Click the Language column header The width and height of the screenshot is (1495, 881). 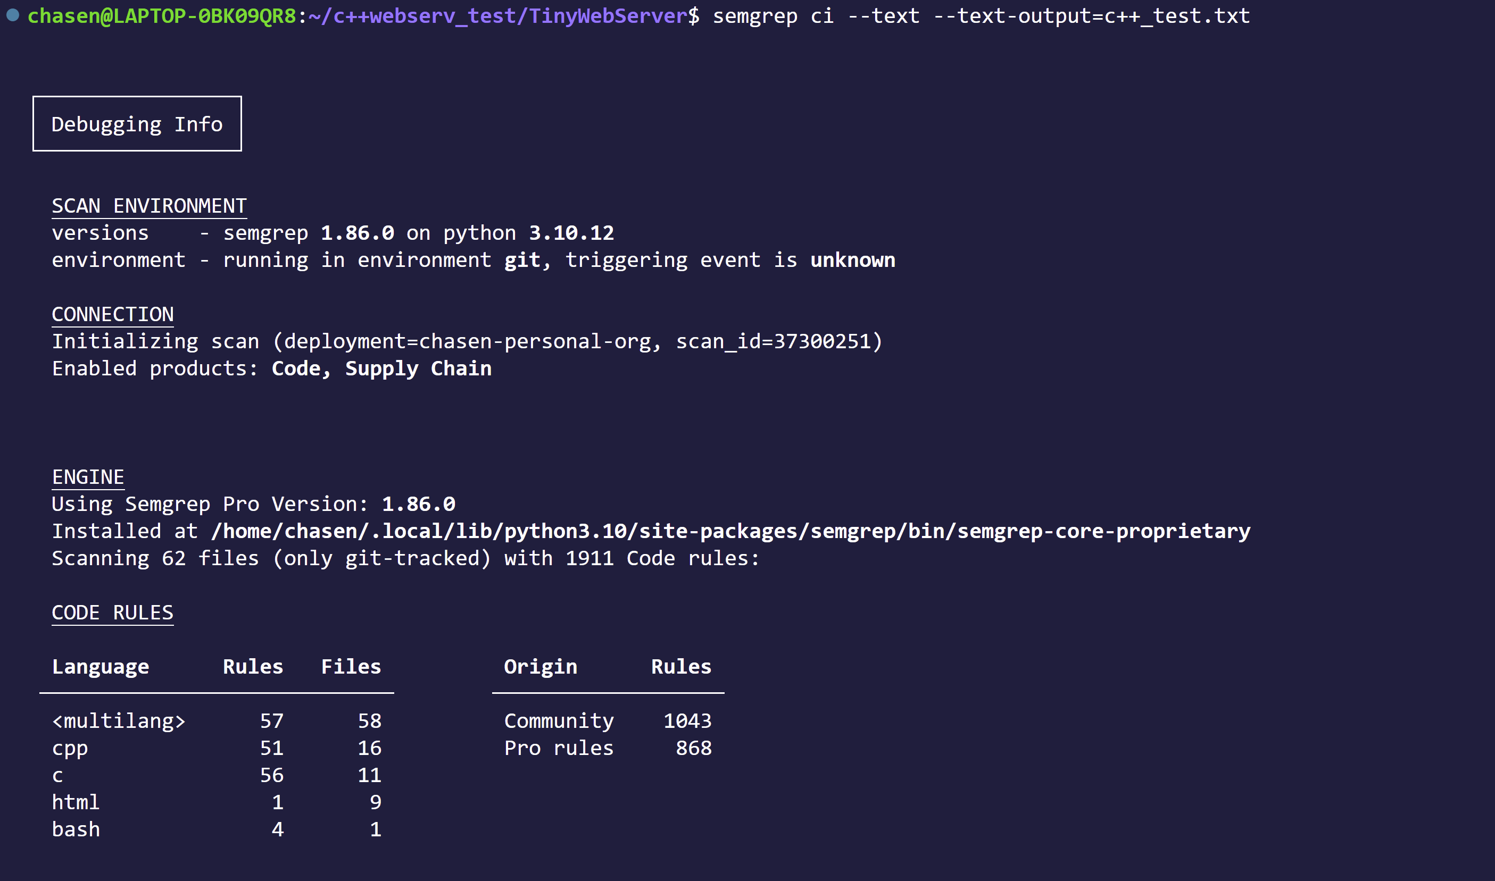(101, 667)
